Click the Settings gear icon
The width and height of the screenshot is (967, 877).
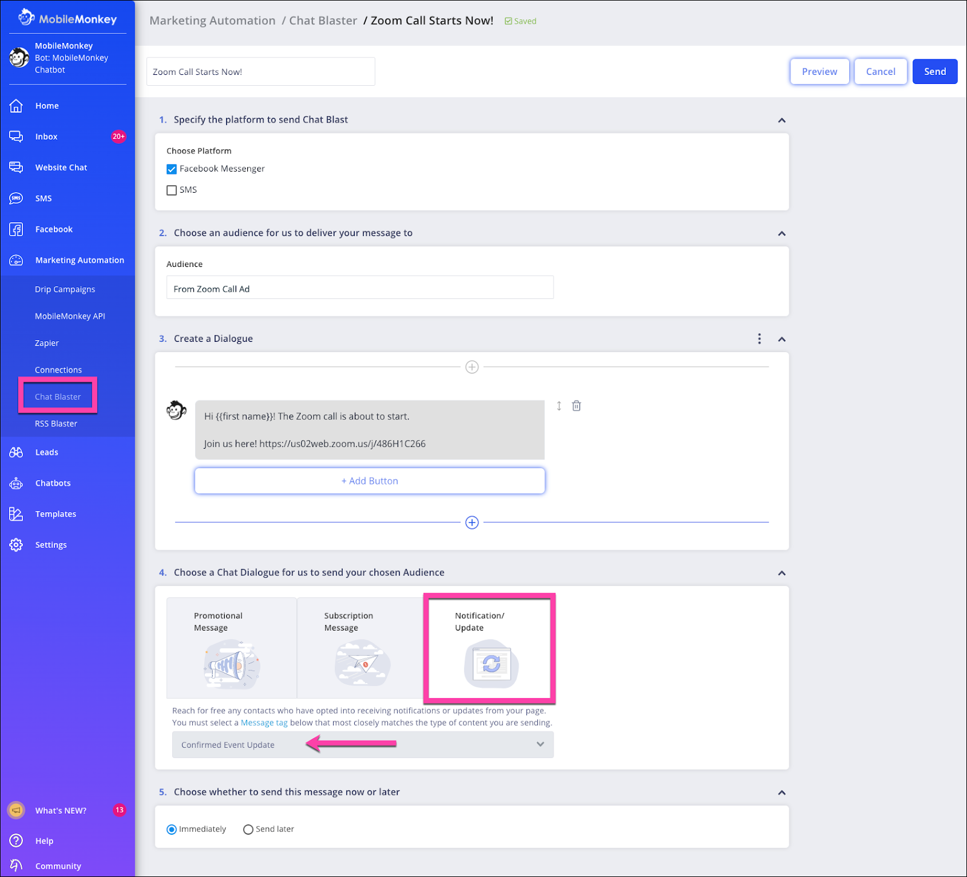click(x=16, y=545)
